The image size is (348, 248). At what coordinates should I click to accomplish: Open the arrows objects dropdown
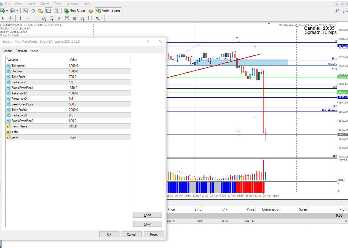(x=99, y=18)
